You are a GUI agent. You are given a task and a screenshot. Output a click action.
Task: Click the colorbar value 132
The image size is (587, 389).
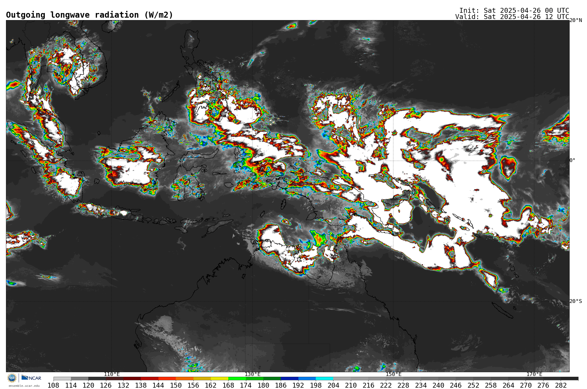pyautogui.click(x=123, y=385)
